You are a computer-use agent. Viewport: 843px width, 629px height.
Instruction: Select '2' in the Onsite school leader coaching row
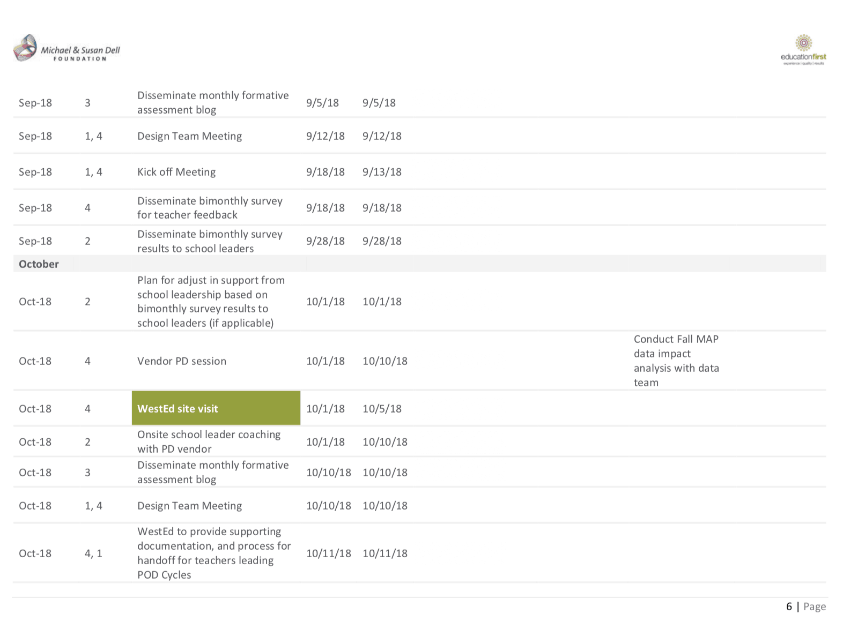[x=87, y=442]
